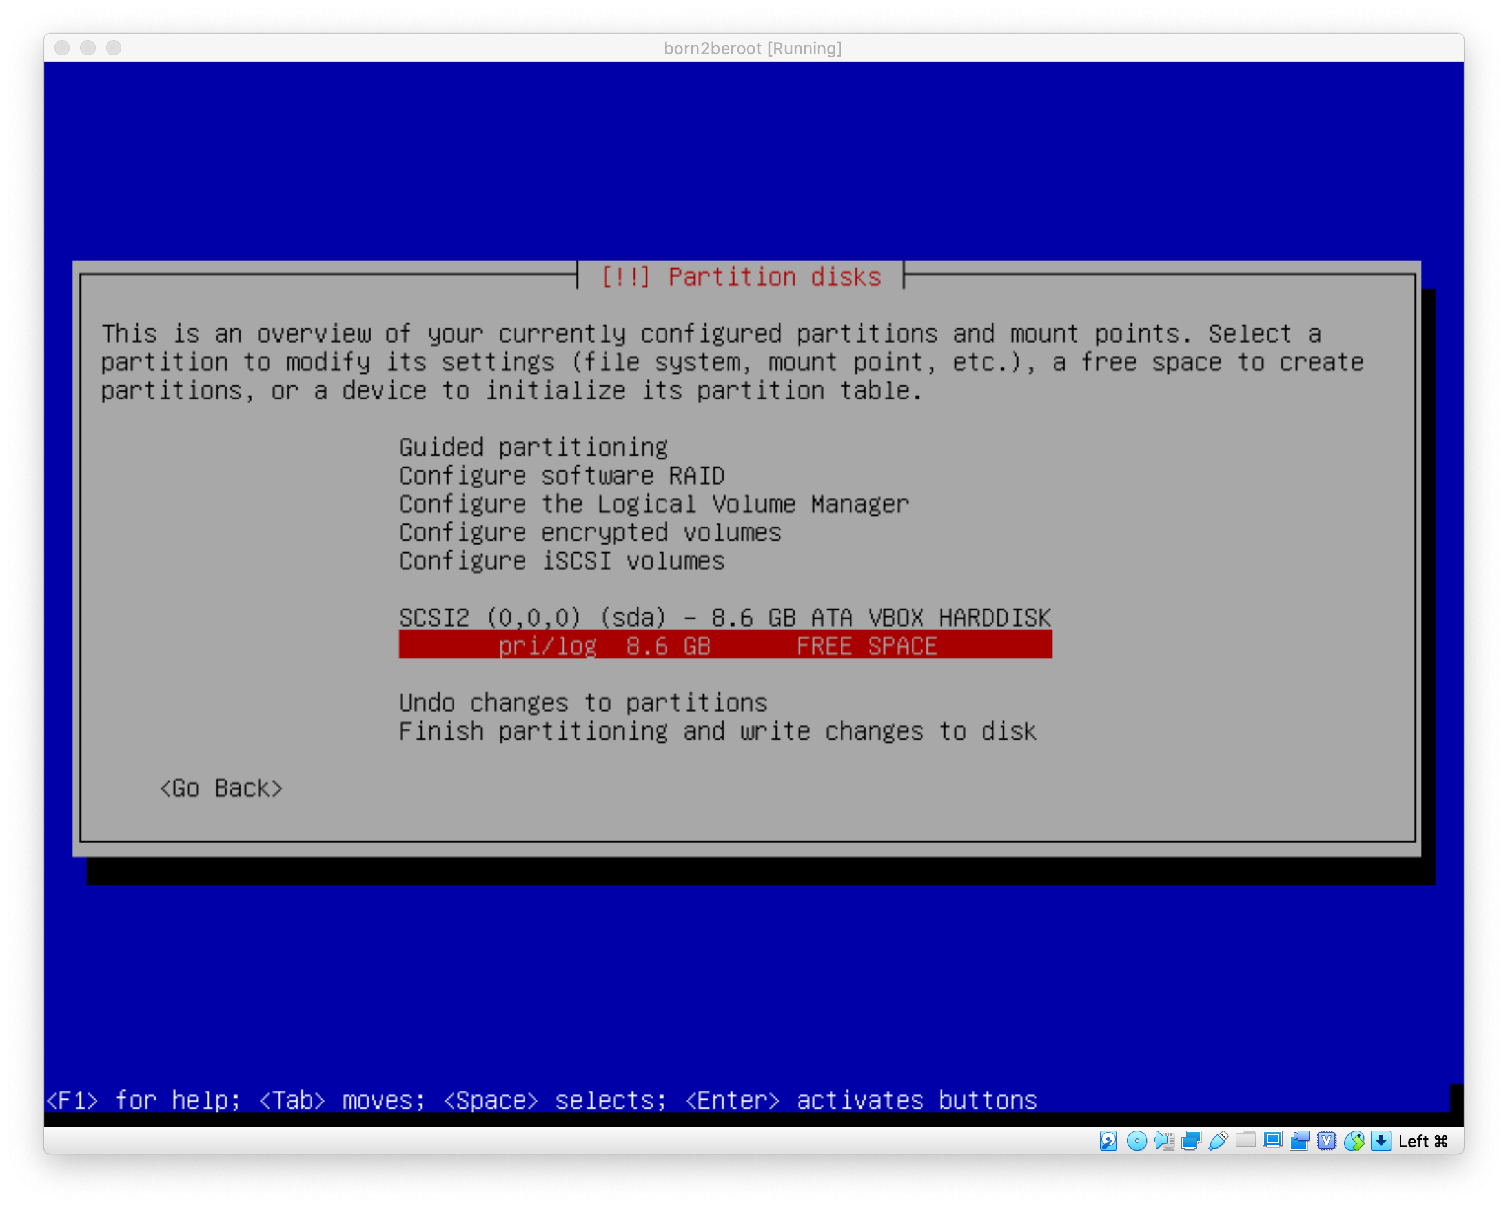This screenshot has width=1508, height=1208.
Task: Click the keyboard capture arrow icon
Action: tap(1381, 1141)
